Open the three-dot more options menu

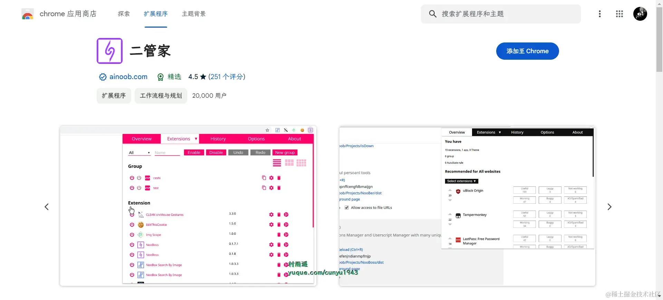[x=600, y=14]
